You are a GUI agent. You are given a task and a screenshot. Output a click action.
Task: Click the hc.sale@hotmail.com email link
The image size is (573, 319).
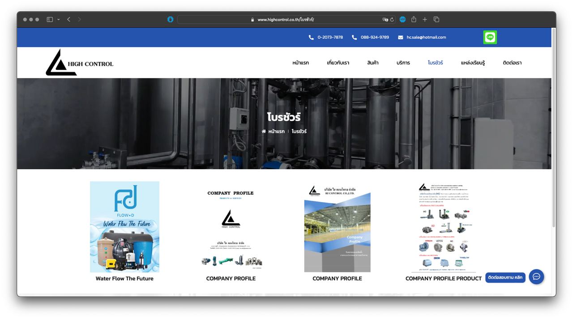tap(426, 37)
